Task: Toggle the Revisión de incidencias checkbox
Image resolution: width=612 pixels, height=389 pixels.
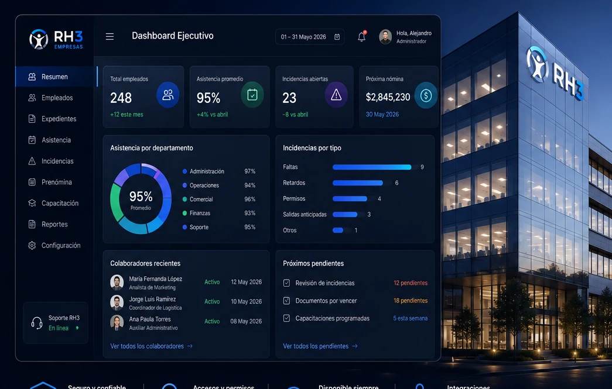Action: pyautogui.click(x=286, y=283)
